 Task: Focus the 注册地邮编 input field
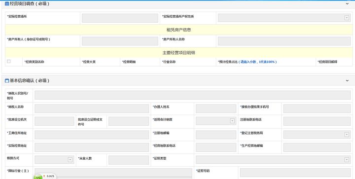tap(216, 135)
